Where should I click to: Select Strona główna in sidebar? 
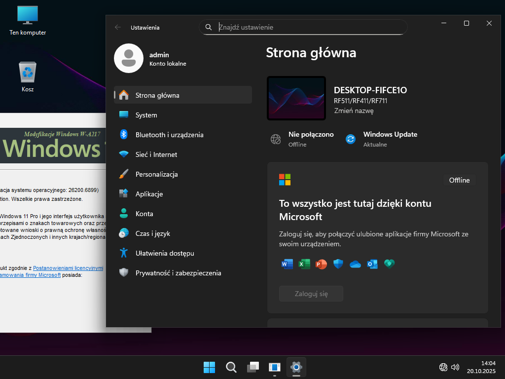click(x=157, y=95)
